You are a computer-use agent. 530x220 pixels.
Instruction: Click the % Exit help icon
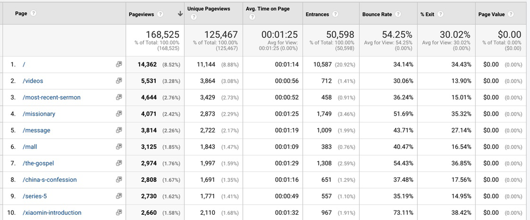click(440, 14)
